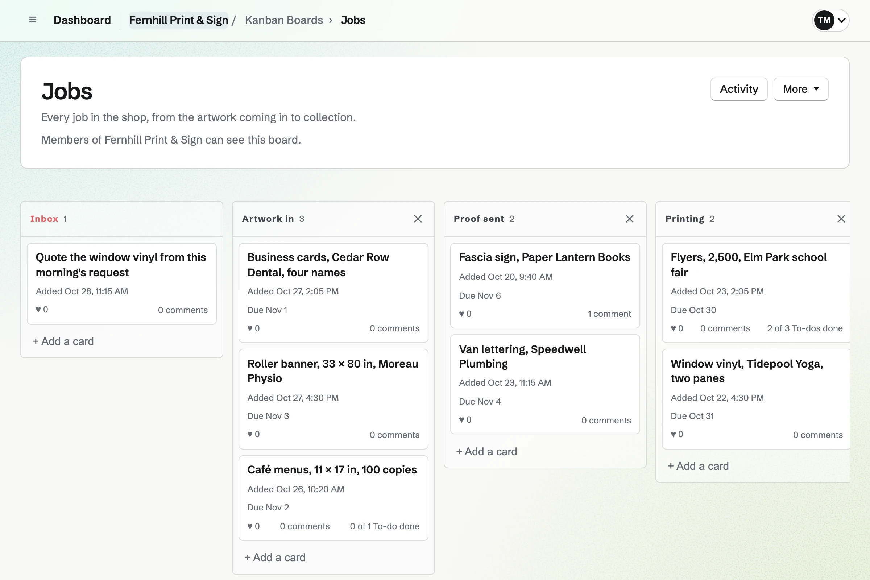The height and width of the screenshot is (580, 870).
Task: Click heart boost on Café menus card
Action: pos(253,526)
